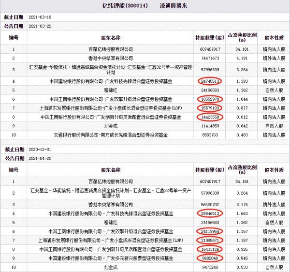Image resolution: width=290 pixels, height=272 pixels.
Task: Select the percentage 1.044
Action: coord(242,99)
